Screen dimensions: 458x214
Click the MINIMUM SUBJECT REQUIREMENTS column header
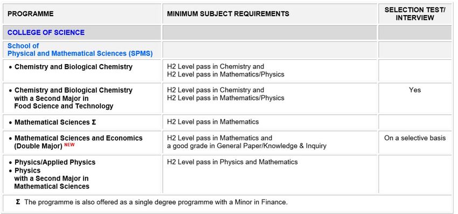coord(228,13)
